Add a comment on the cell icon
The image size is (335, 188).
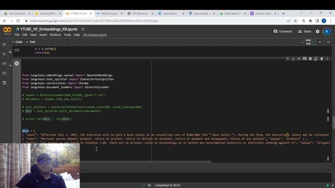pos(305,58)
